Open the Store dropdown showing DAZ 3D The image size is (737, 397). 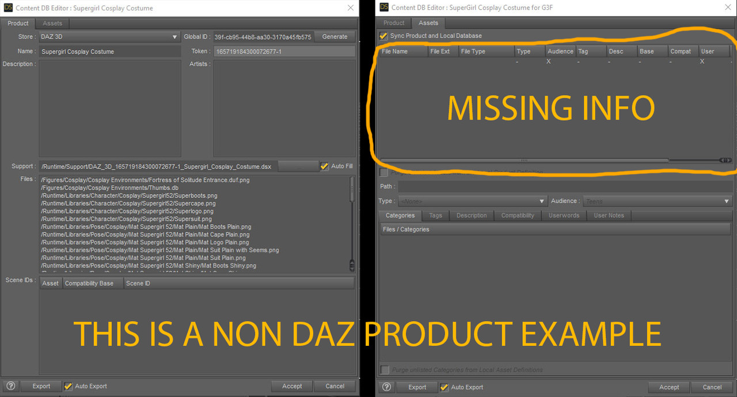109,37
